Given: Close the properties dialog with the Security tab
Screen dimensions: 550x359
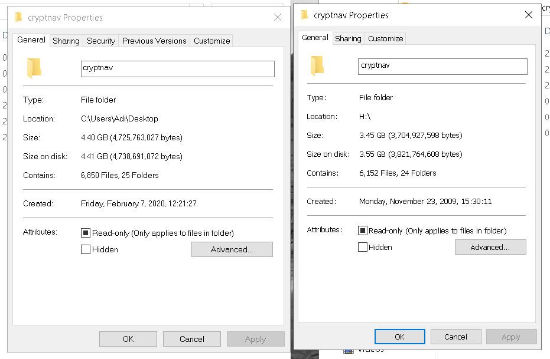Looking at the screenshot, I should tap(277, 18).
